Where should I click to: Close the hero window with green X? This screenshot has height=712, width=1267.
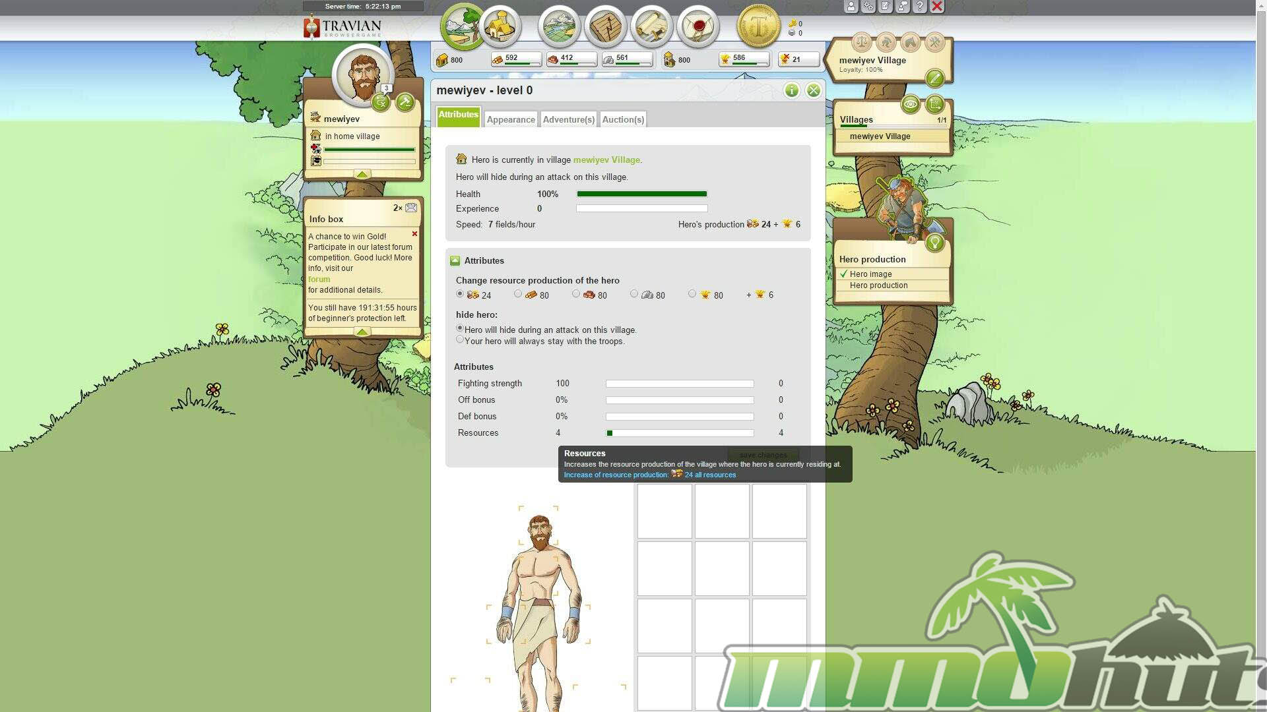pyautogui.click(x=814, y=90)
